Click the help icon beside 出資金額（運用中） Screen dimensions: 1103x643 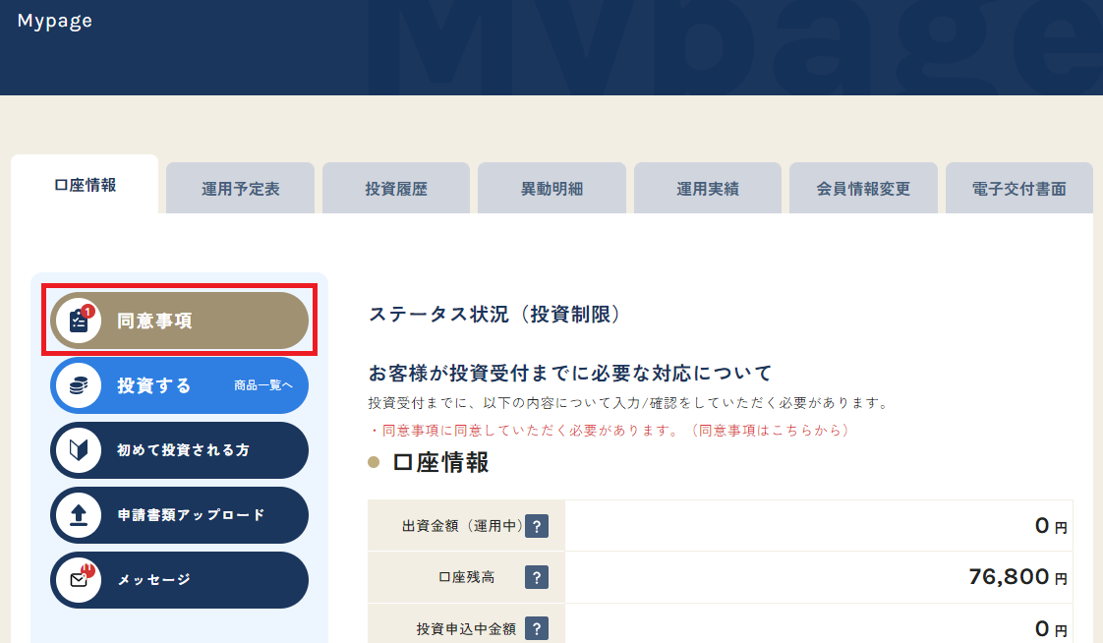[x=536, y=527]
